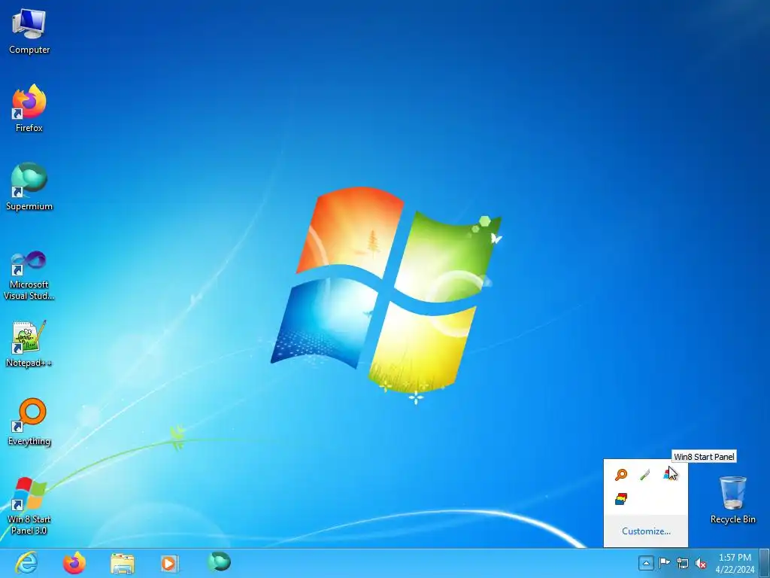The image size is (770, 578).
Task: Select the Microsoft Visual Studio desktop shortcut
Action: point(29,275)
